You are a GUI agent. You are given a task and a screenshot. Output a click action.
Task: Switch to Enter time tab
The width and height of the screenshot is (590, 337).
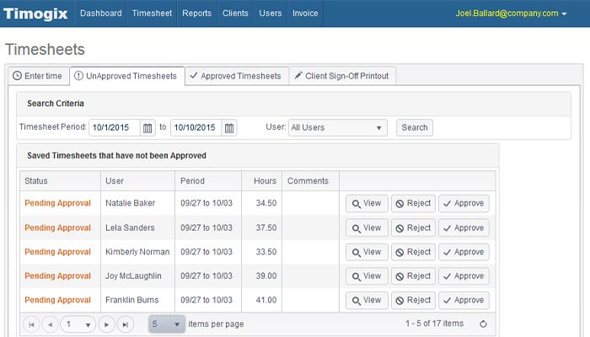pyautogui.click(x=38, y=76)
